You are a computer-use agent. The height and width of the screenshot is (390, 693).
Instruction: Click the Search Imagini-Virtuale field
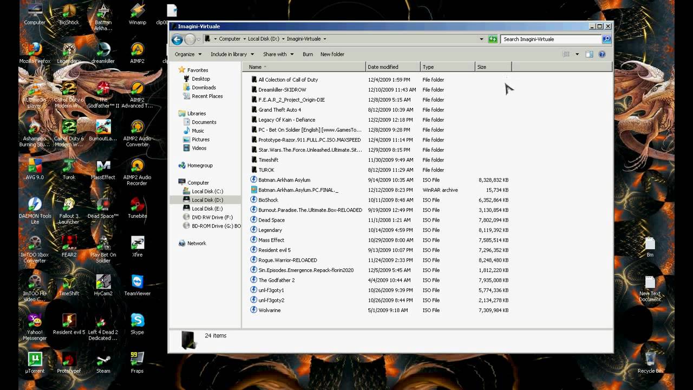551,39
